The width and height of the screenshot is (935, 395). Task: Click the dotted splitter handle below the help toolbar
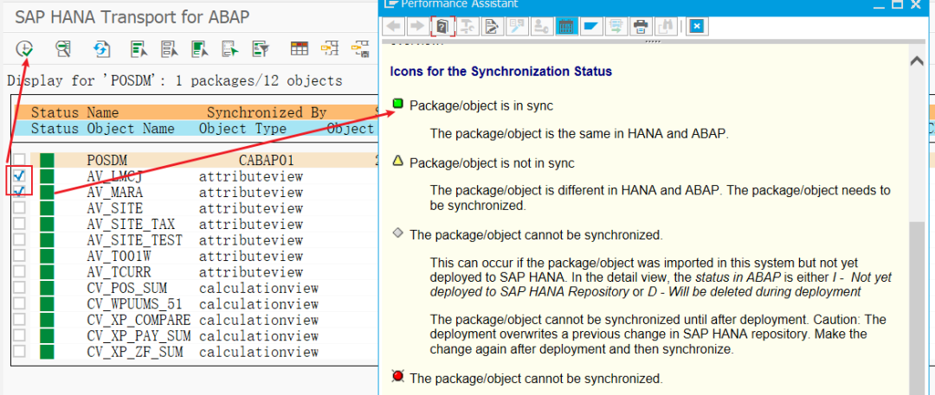coord(653,42)
